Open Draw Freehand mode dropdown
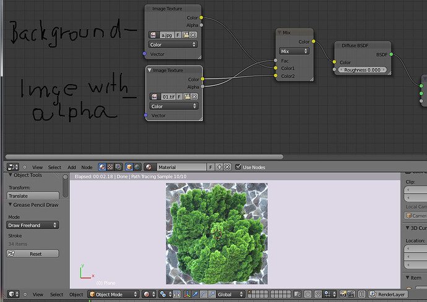 pos(32,225)
